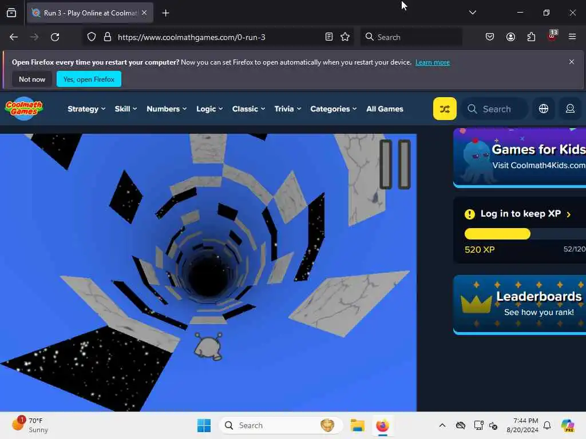Click the yellow XP progress bar
586x439 pixels.
tap(497, 234)
